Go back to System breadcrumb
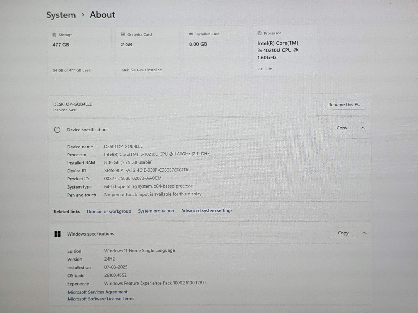 [x=61, y=15]
